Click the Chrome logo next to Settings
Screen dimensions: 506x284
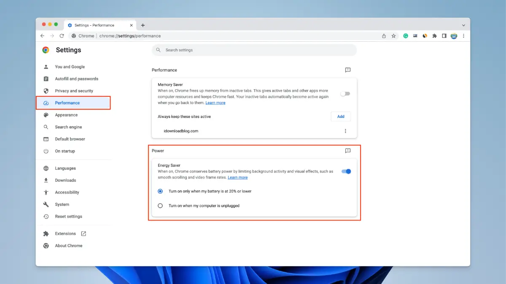tap(46, 50)
